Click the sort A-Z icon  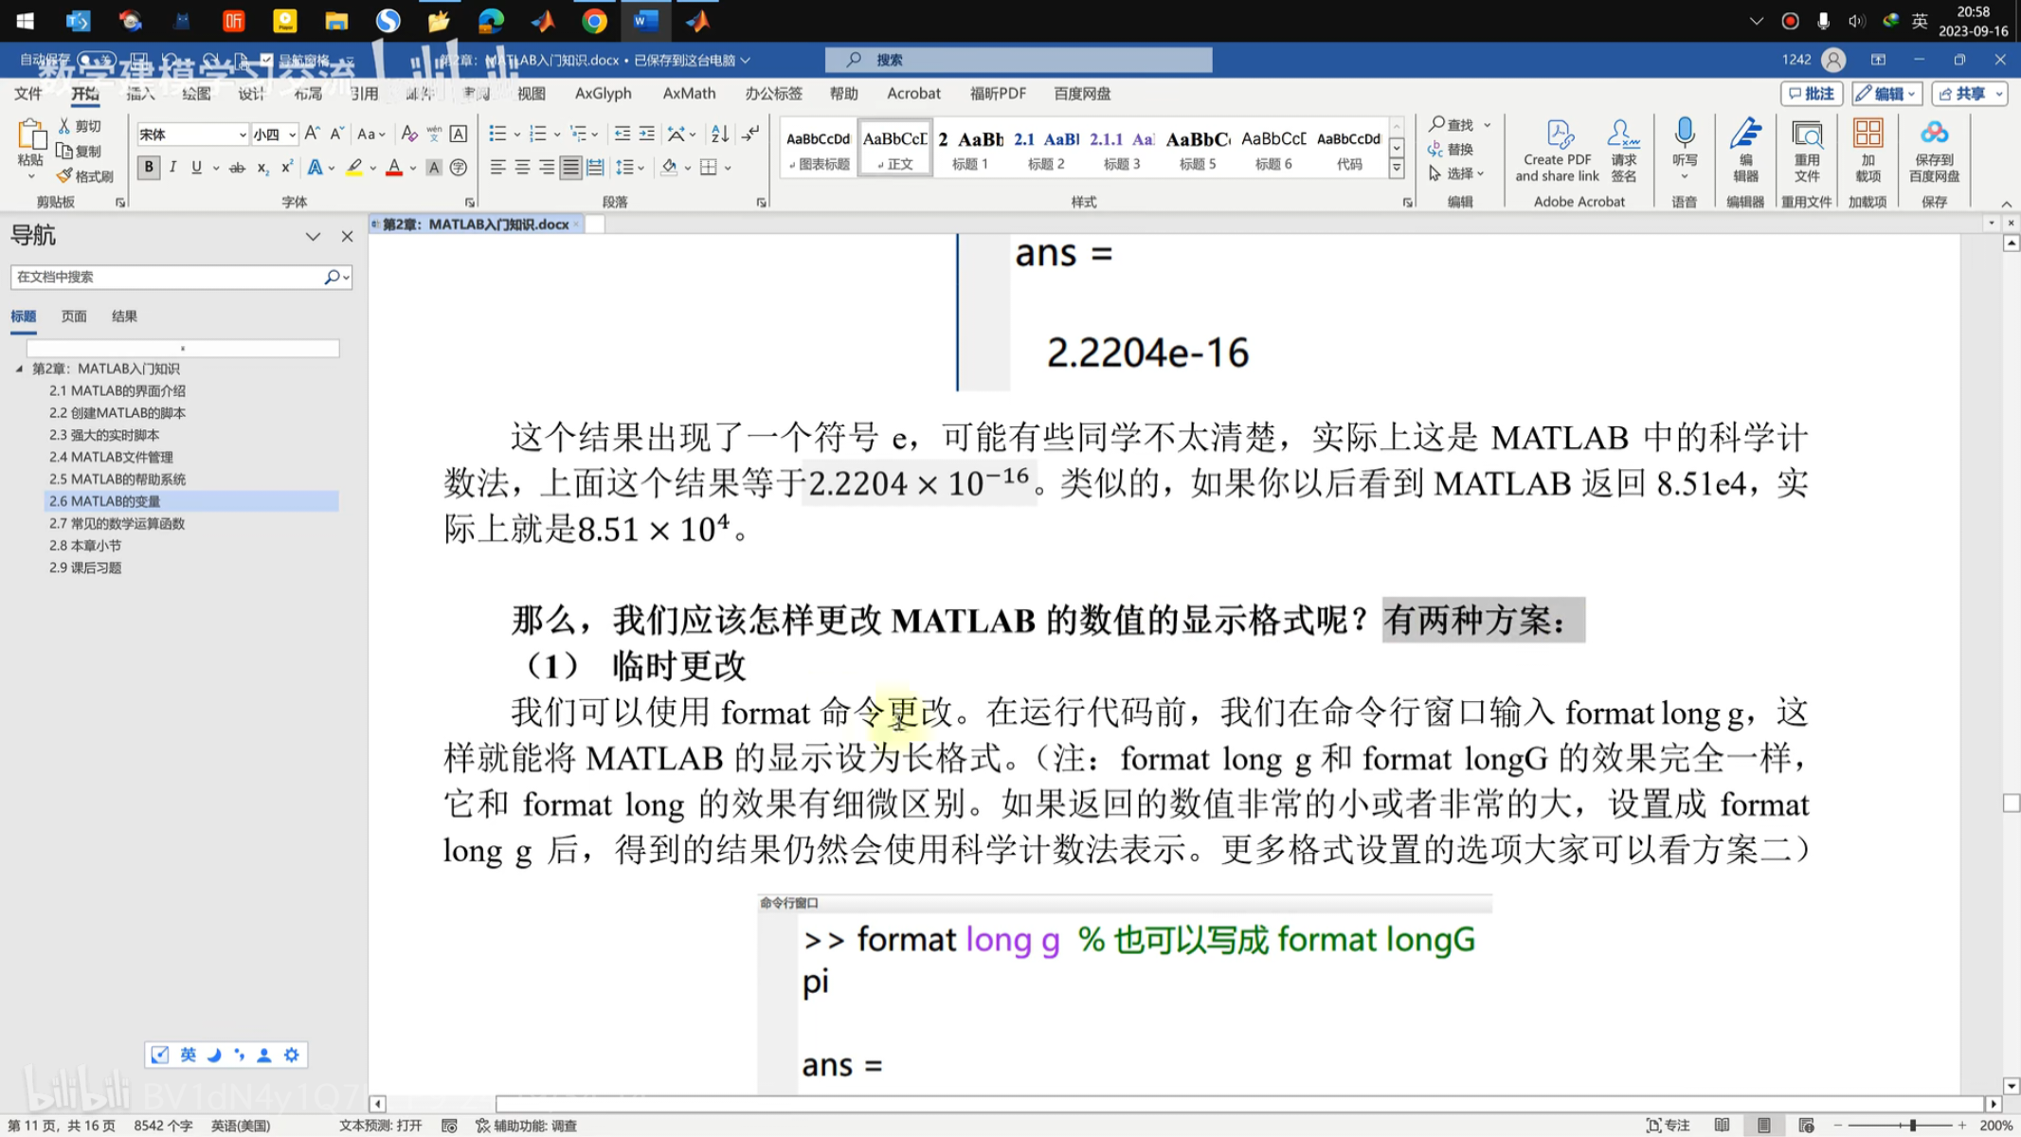[x=720, y=134]
